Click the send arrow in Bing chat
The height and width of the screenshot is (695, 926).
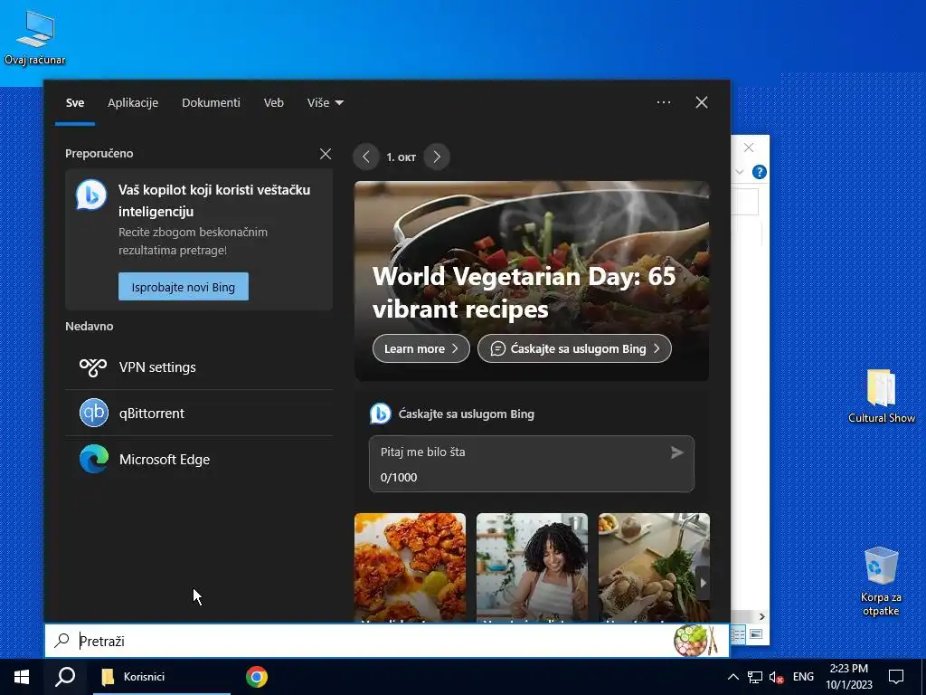point(676,452)
